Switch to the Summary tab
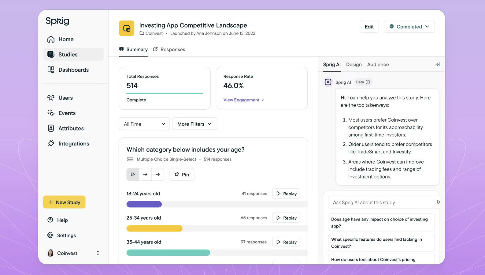The width and height of the screenshot is (485, 275). [133, 50]
